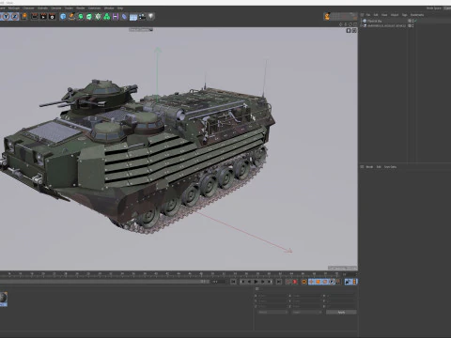451x338 pixels.
Task: Open the Attribute Manager hamburger menu
Action: [362, 167]
